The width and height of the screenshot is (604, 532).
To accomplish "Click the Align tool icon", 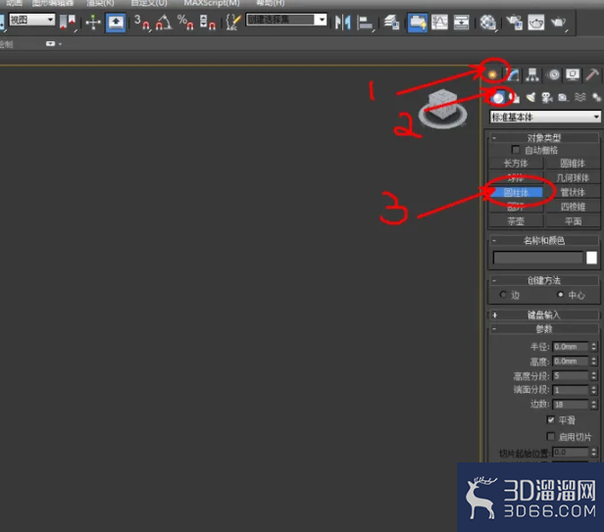I will click(x=365, y=23).
